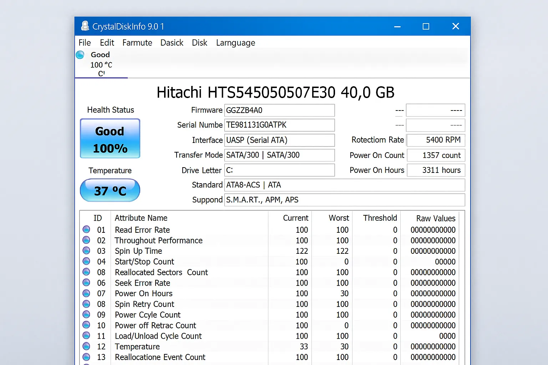Click the CrystalDiskInfo app icon in title bar
The height and width of the screenshot is (365, 548).
click(x=85, y=26)
